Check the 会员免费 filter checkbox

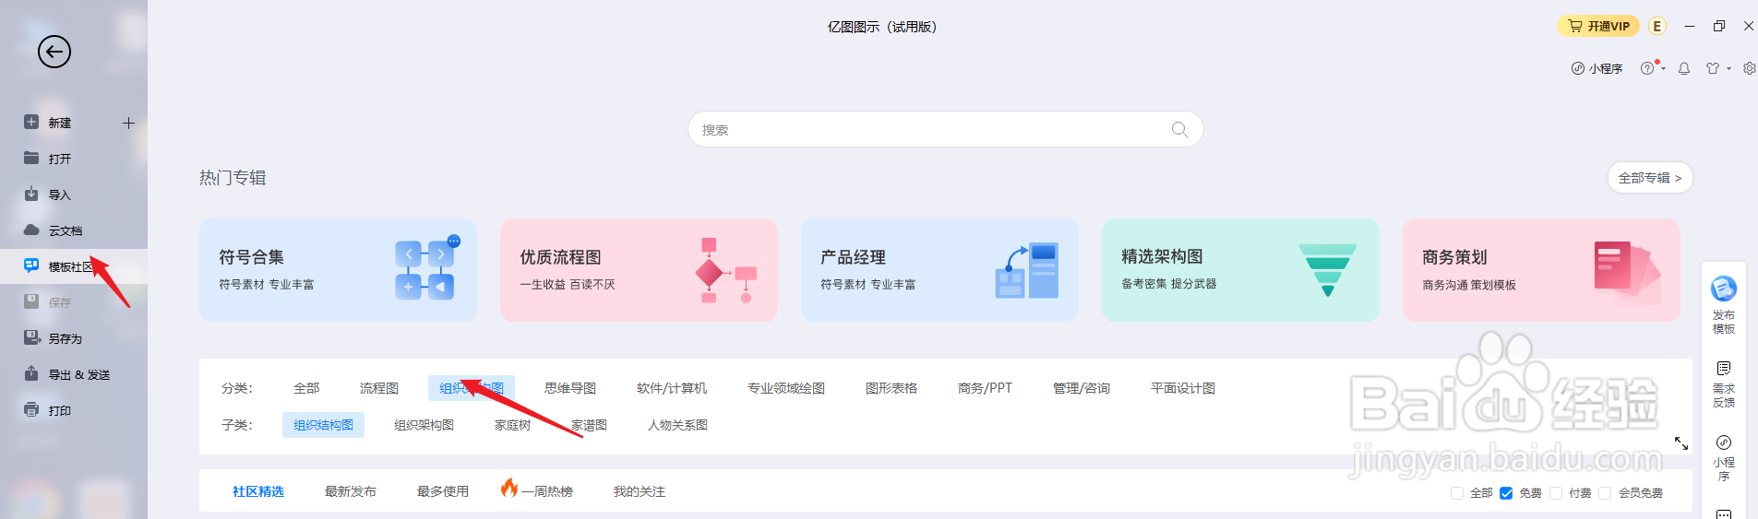(1605, 493)
